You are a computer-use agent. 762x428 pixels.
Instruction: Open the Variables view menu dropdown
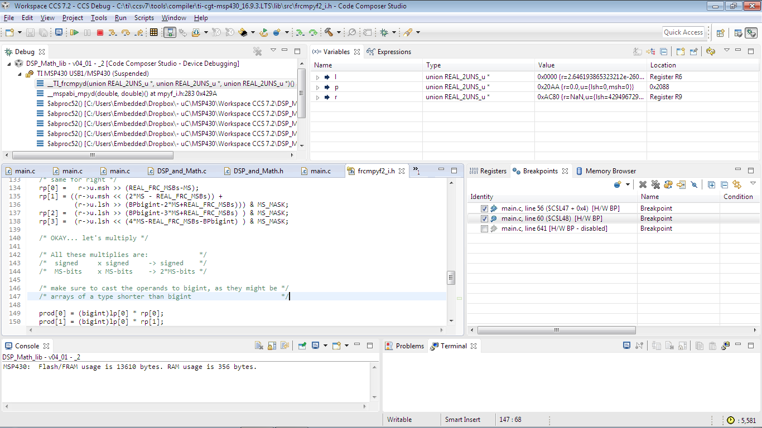[727, 50]
